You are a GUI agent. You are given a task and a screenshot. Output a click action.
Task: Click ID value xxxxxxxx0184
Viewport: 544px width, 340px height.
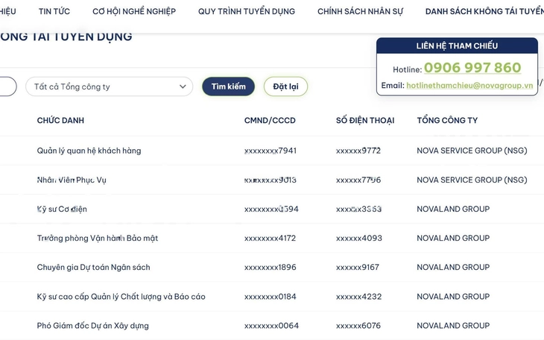(x=271, y=297)
